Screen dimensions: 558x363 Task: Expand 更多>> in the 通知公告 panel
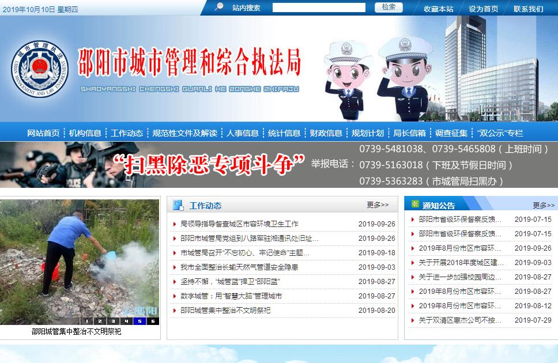click(543, 205)
